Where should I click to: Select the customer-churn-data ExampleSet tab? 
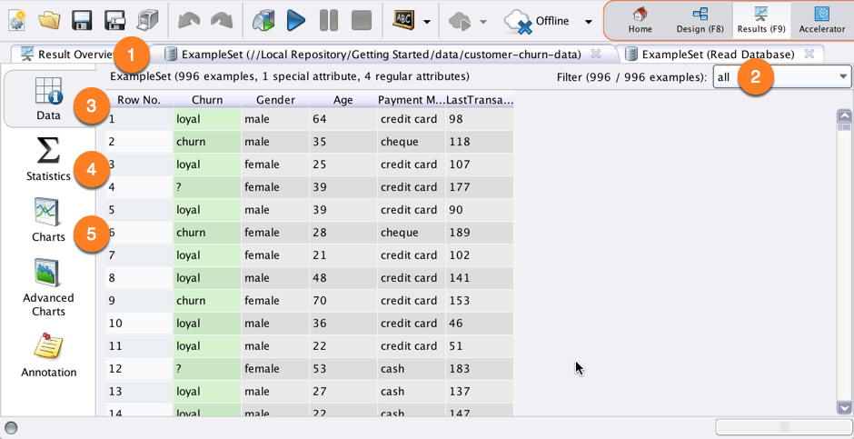pos(382,55)
